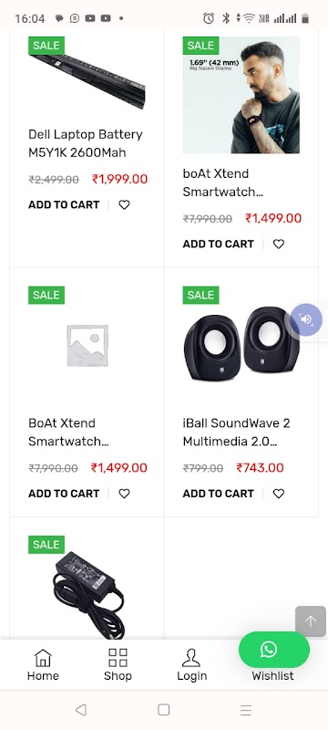
Task: Add iBall SoundWave 2 to cart
Action: [x=219, y=494]
